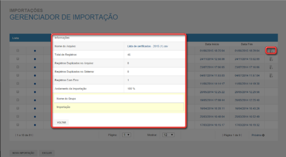Click the Nome do Grupo header
Image resolution: width=286 pixels, height=157 pixels.
point(66,99)
